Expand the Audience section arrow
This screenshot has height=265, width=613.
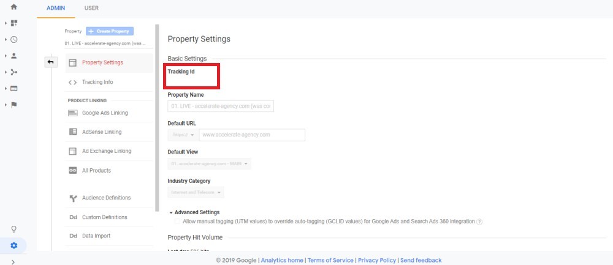point(6,56)
